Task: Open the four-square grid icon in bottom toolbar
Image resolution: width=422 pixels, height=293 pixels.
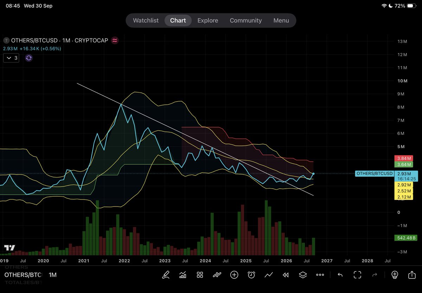Action: [x=200, y=275]
